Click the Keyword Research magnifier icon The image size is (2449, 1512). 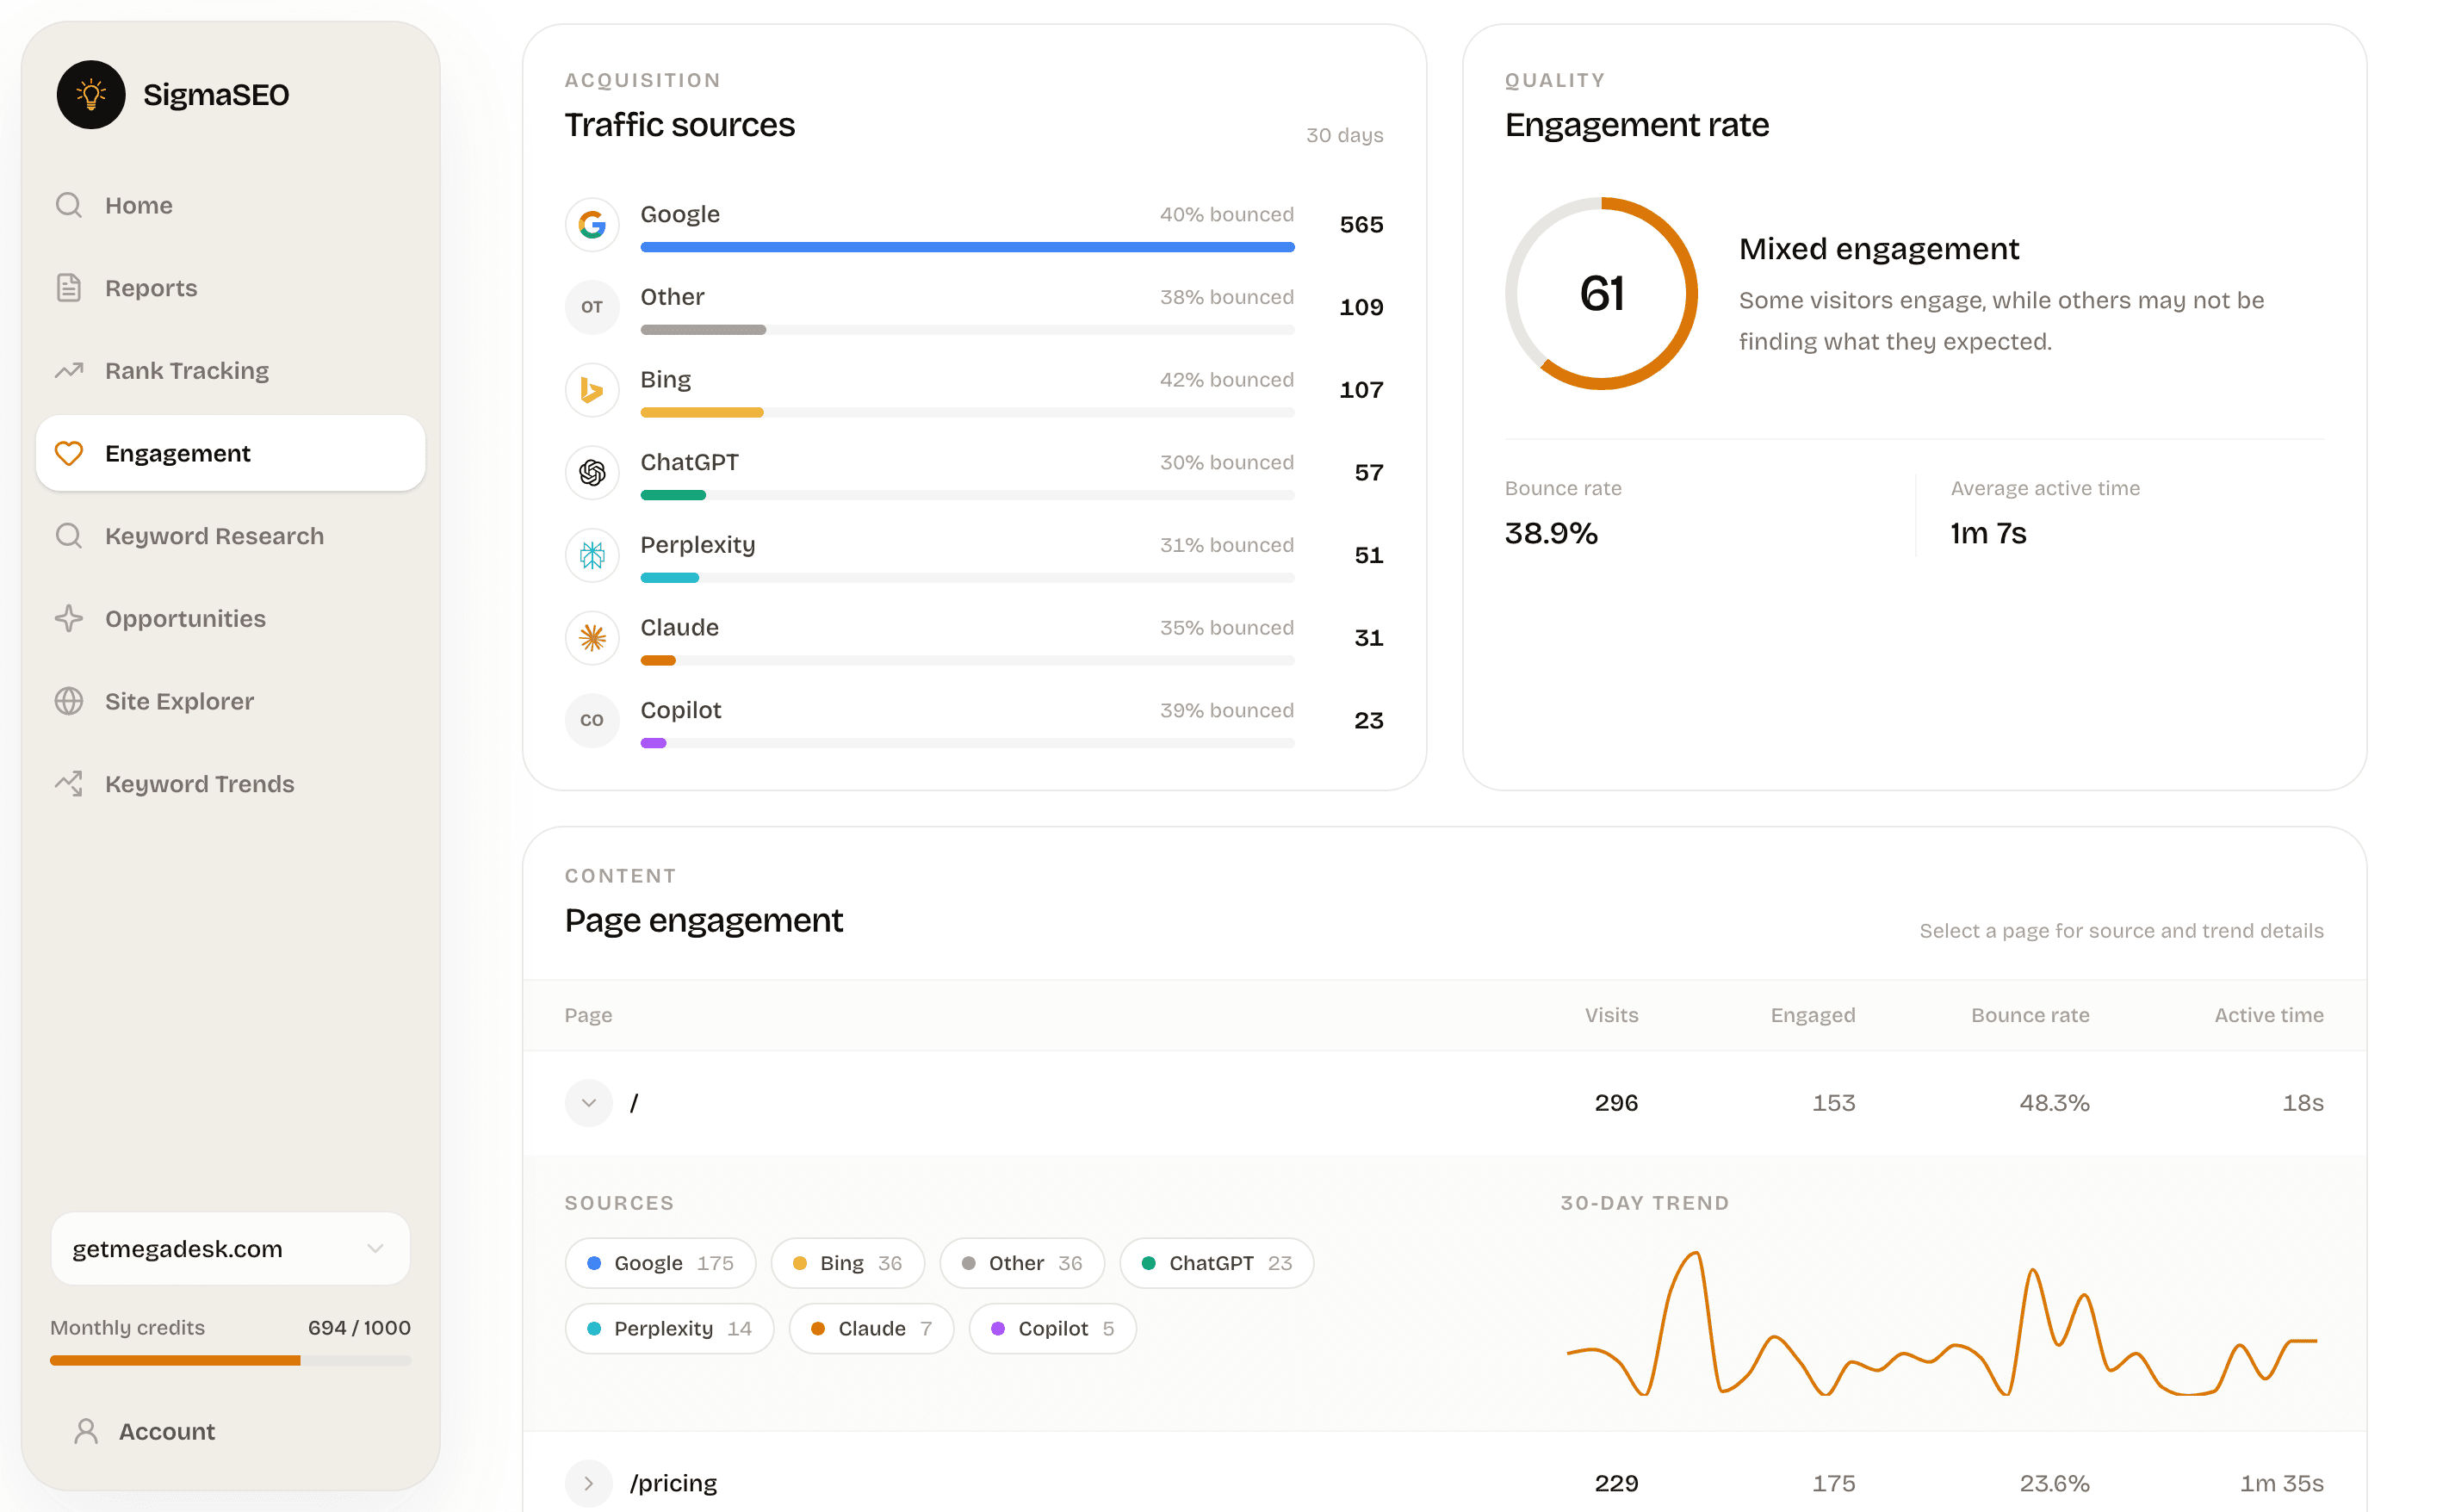point(69,536)
